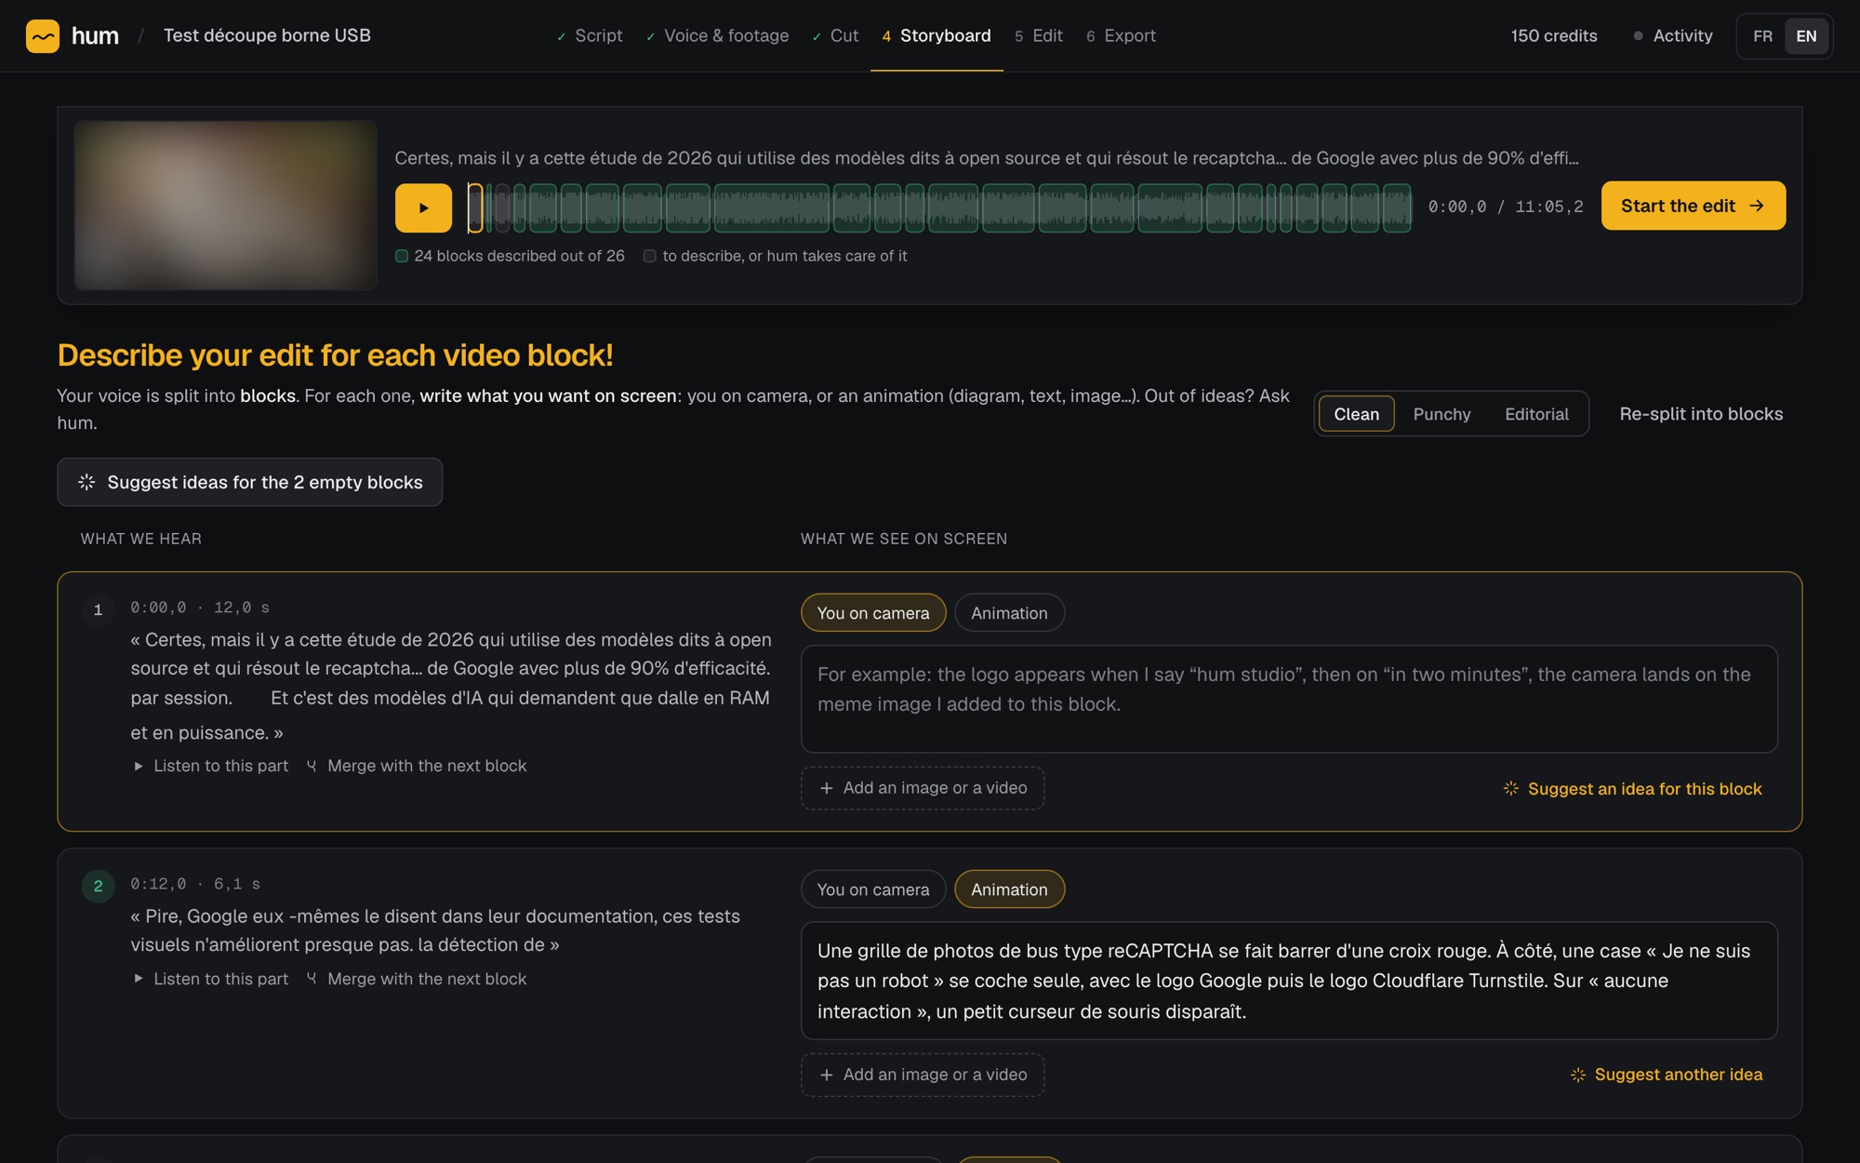Image resolution: width=1860 pixels, height=1163 pixels.
Task: Click block 2 animation description text field
Action: click(1289, 981)
